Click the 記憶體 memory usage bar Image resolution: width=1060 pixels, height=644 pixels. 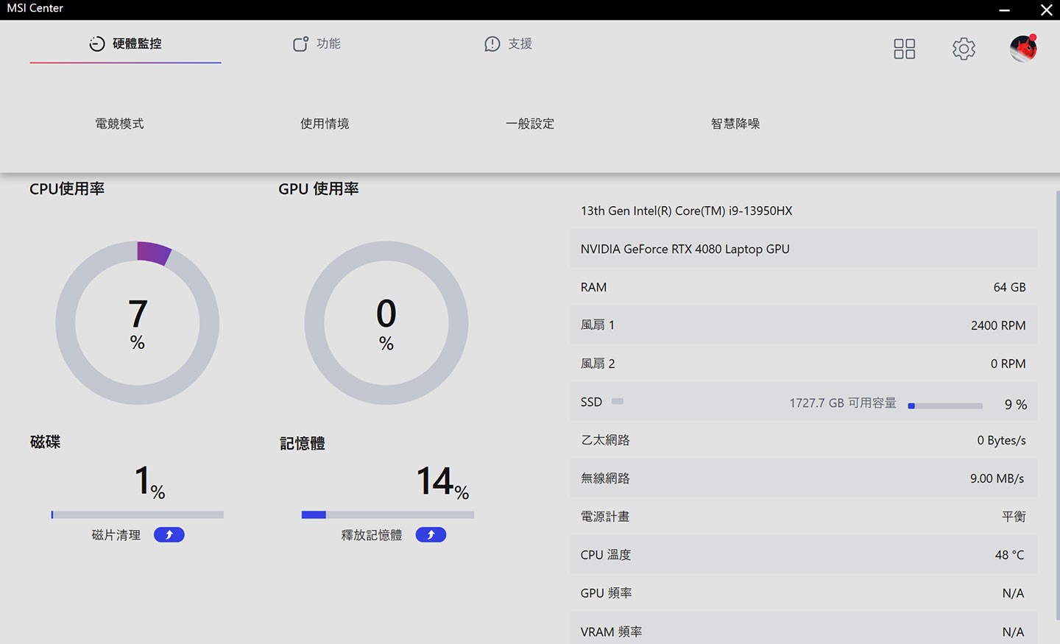pyautogui.click(x=387, y=515)
